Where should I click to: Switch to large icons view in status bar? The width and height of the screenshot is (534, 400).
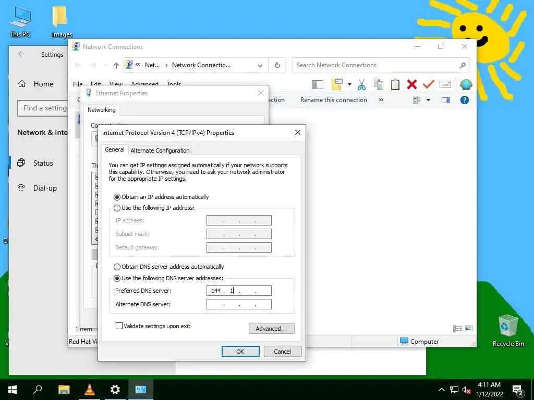point(469,328)
